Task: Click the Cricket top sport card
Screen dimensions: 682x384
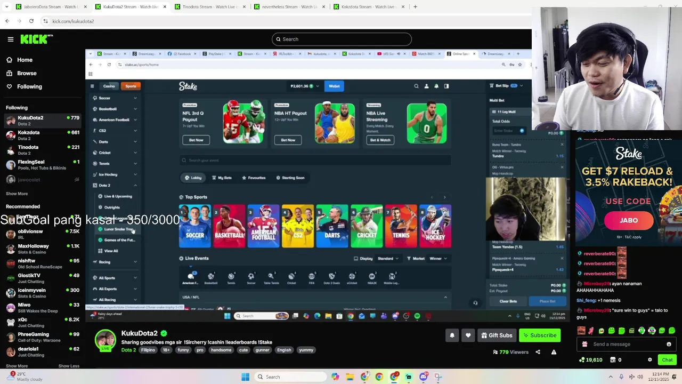Action: pos(367,226)
